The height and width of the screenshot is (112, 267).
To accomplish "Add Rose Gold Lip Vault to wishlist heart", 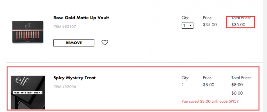I will 105,43.
